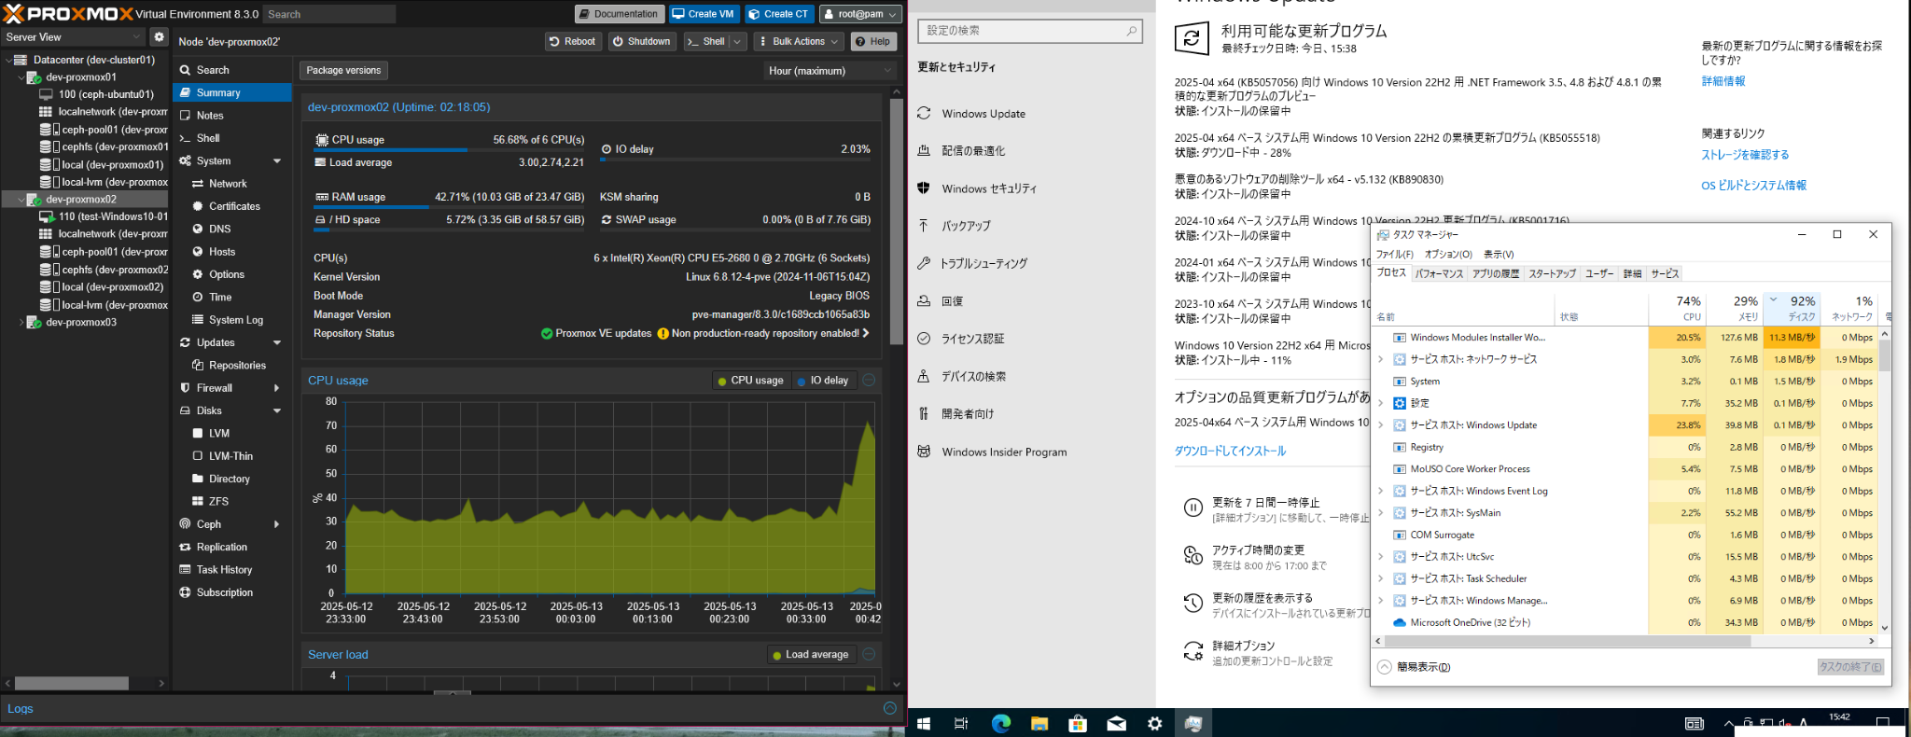The width and height of the screenshot is (1911, 737).
Task: Open the Hour (maximum) time range dropdown
Action: 827,71
